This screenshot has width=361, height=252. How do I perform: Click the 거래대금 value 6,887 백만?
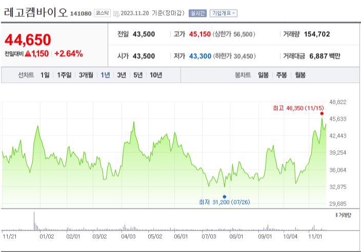tap(325, 56)
